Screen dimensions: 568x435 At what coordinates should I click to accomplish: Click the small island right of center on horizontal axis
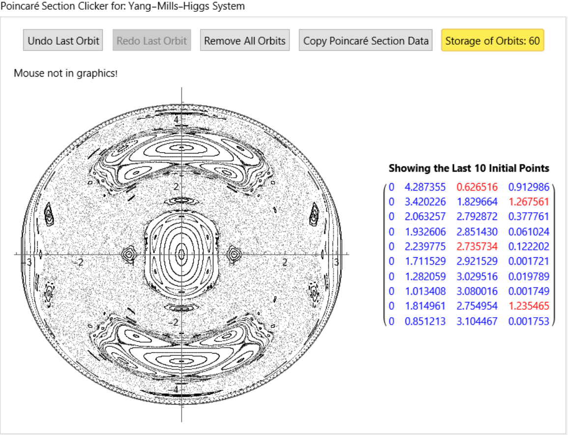[x=235, y=254]
